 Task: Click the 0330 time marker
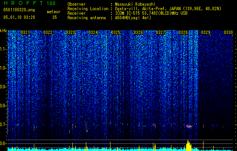point(228,32)
